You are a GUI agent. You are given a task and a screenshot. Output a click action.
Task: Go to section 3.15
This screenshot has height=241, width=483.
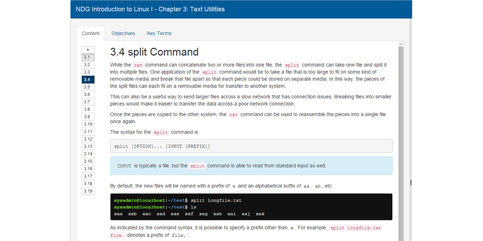[x=88, y=161]
